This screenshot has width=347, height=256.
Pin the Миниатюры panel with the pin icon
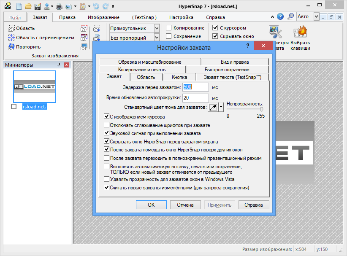tap(59, 65)
